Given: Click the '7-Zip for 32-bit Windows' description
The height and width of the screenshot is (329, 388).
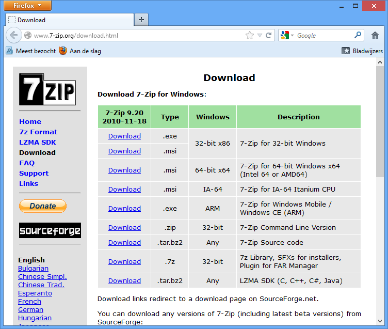Looking at the screenshot, I should click(x=283, y=144).
